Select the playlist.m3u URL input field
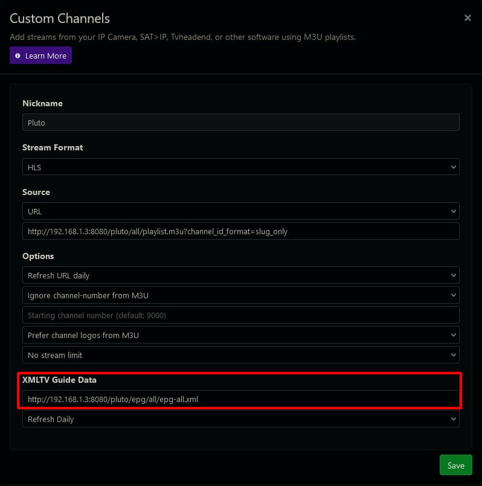The height and width of the screenshot is (486, 482). 242,231
